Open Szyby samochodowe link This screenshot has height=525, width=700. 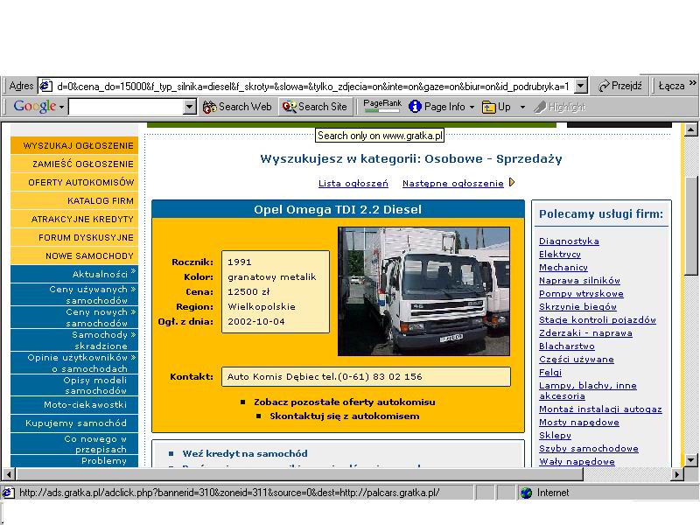click(588, 449)
